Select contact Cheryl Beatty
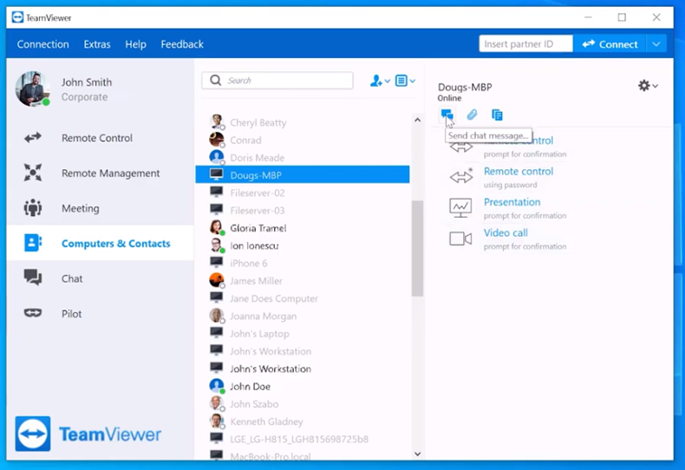The height and width of the screenshot is (470, 685). 303,123
